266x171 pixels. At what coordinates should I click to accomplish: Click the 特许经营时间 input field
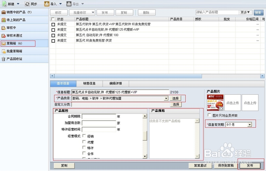click(x=99, y=130)
